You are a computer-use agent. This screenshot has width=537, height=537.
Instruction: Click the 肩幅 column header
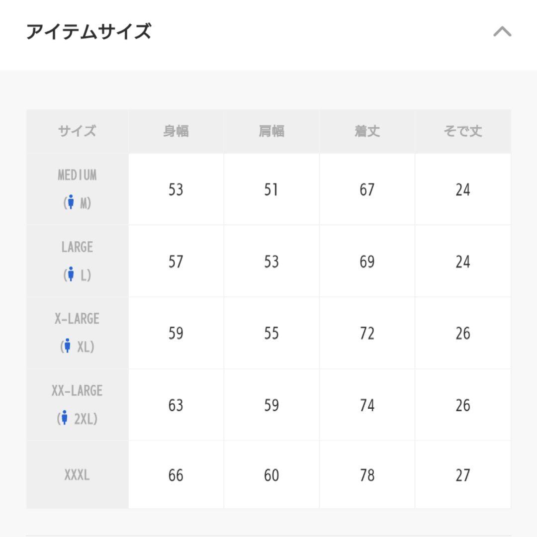click(x=271, y=131)
